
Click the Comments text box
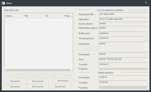(x=123, y=46)
